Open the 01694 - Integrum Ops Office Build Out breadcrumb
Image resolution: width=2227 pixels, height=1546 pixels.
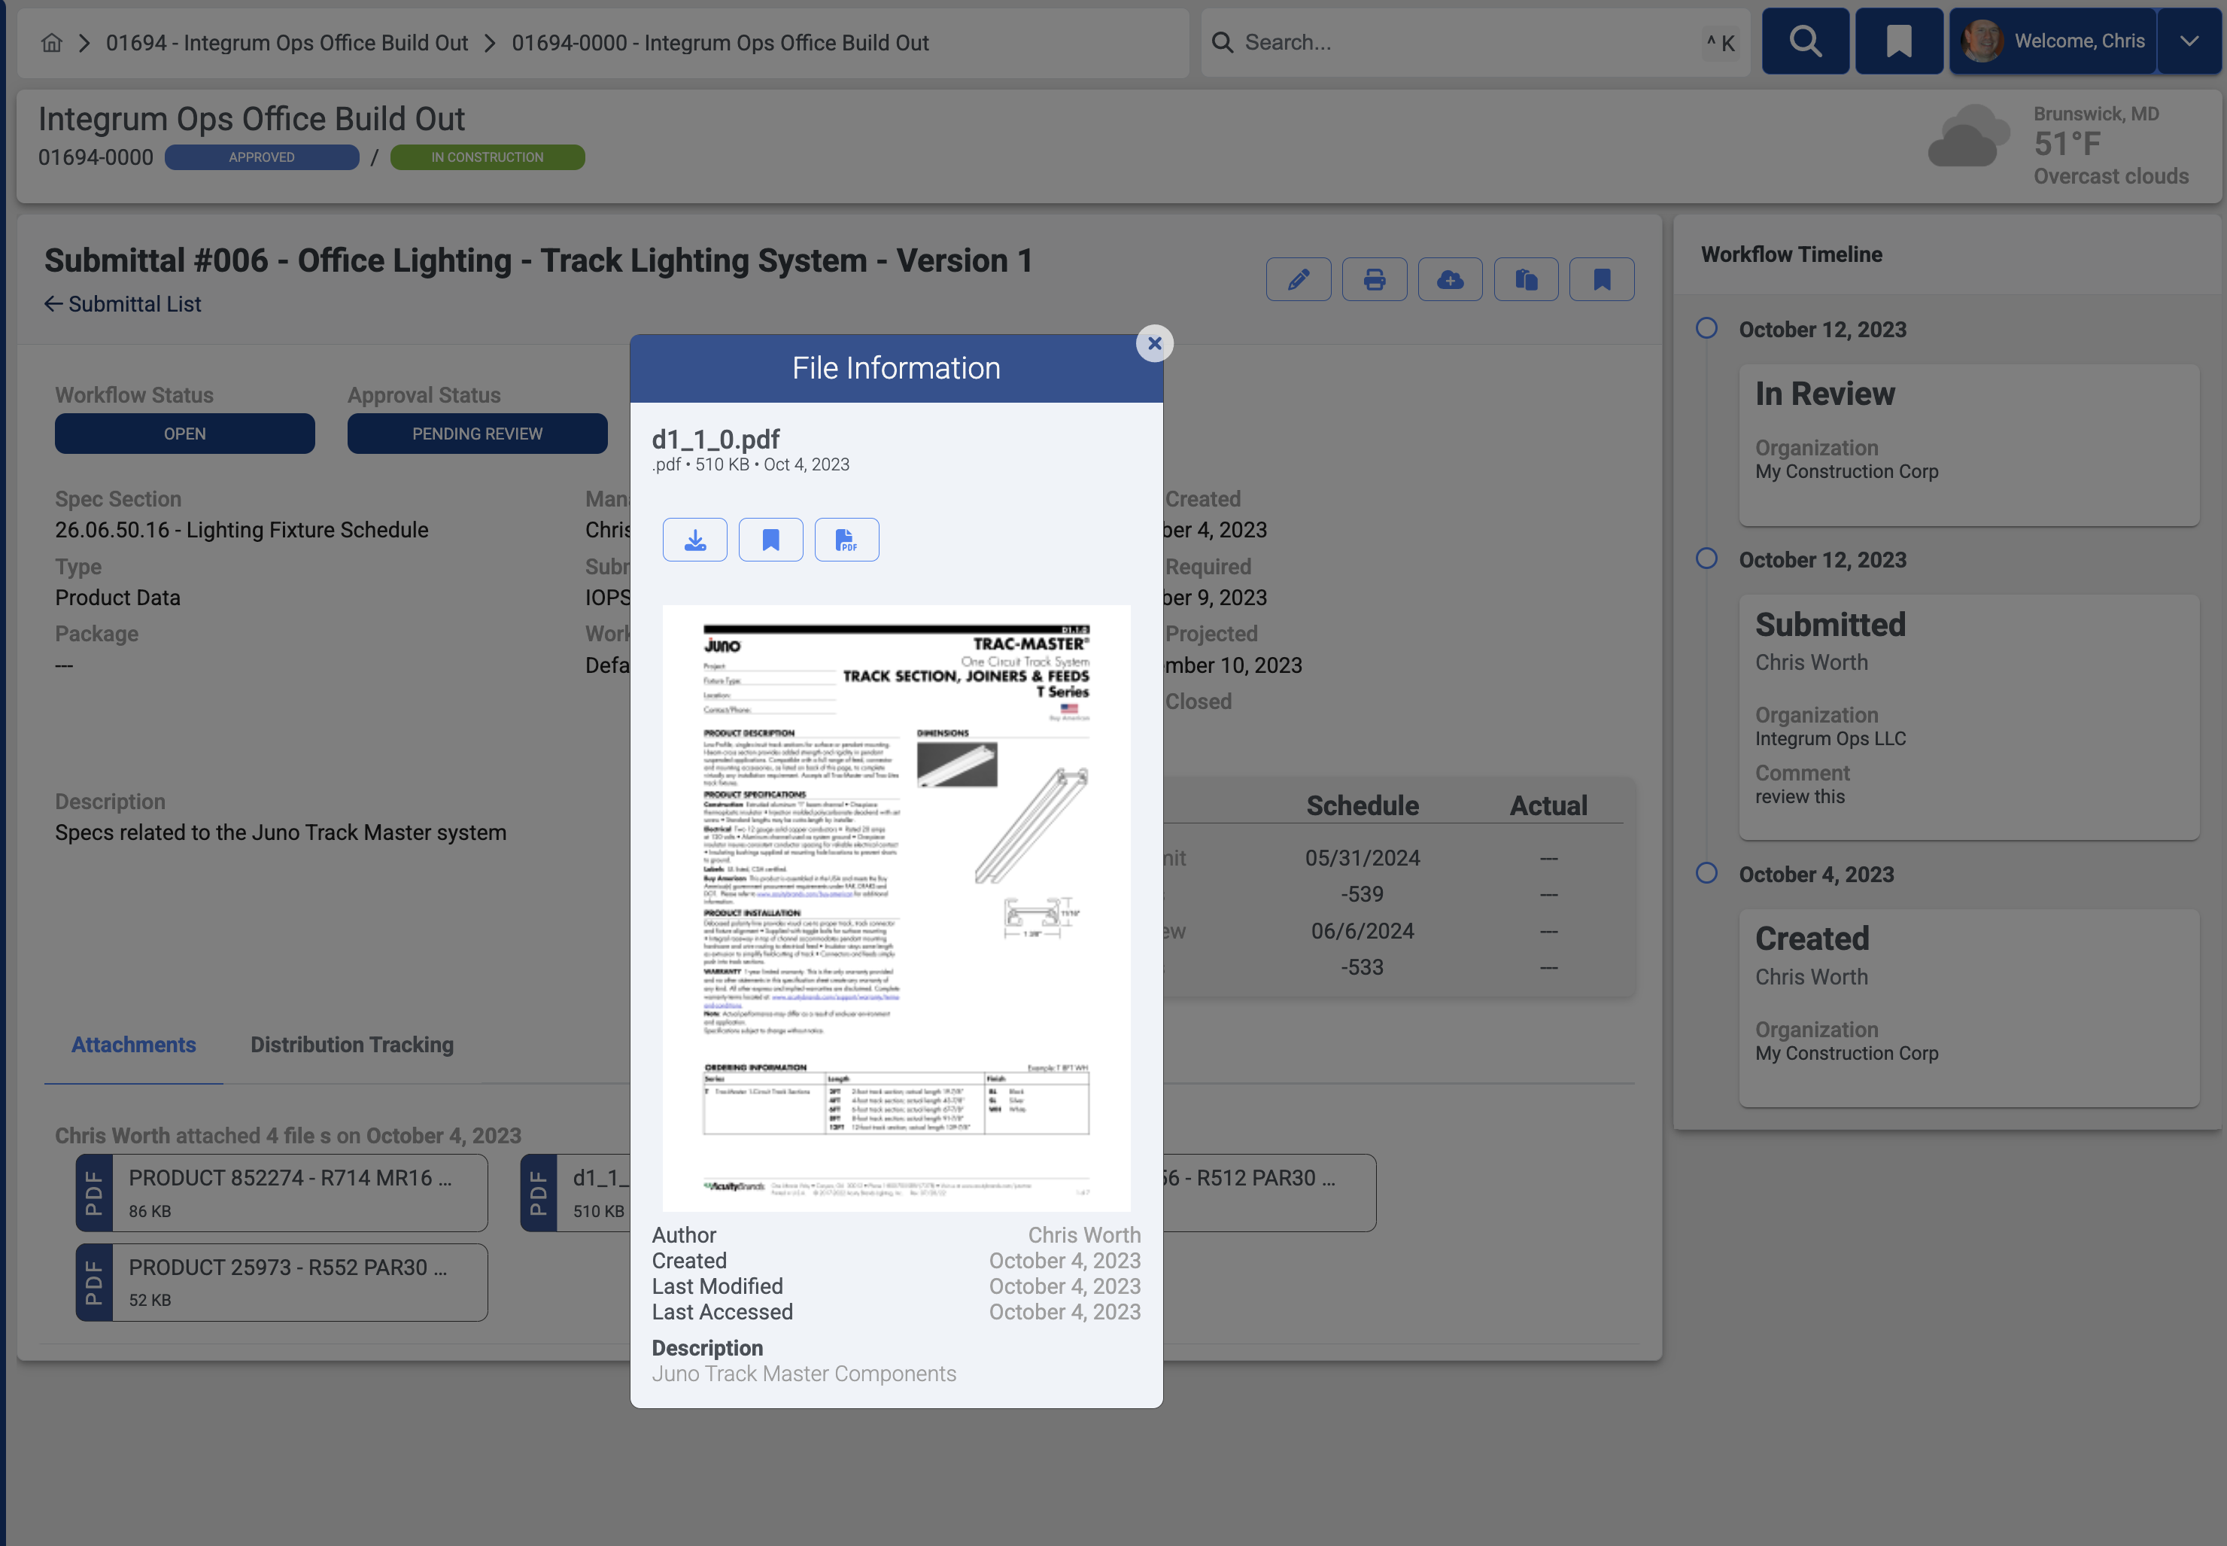(x=287, y=43)
